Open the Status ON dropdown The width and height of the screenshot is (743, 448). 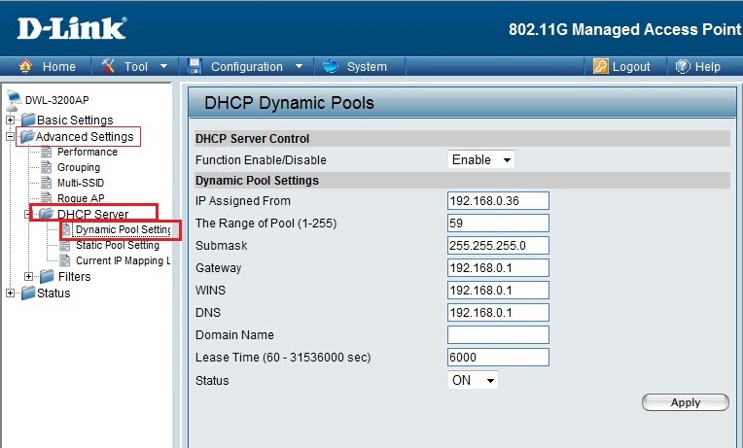click(473, 380)
